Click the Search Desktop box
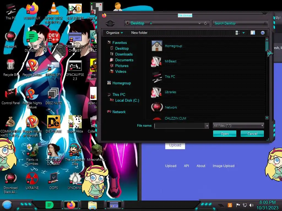This screenshot has height=211, width=282. (240, 23)
